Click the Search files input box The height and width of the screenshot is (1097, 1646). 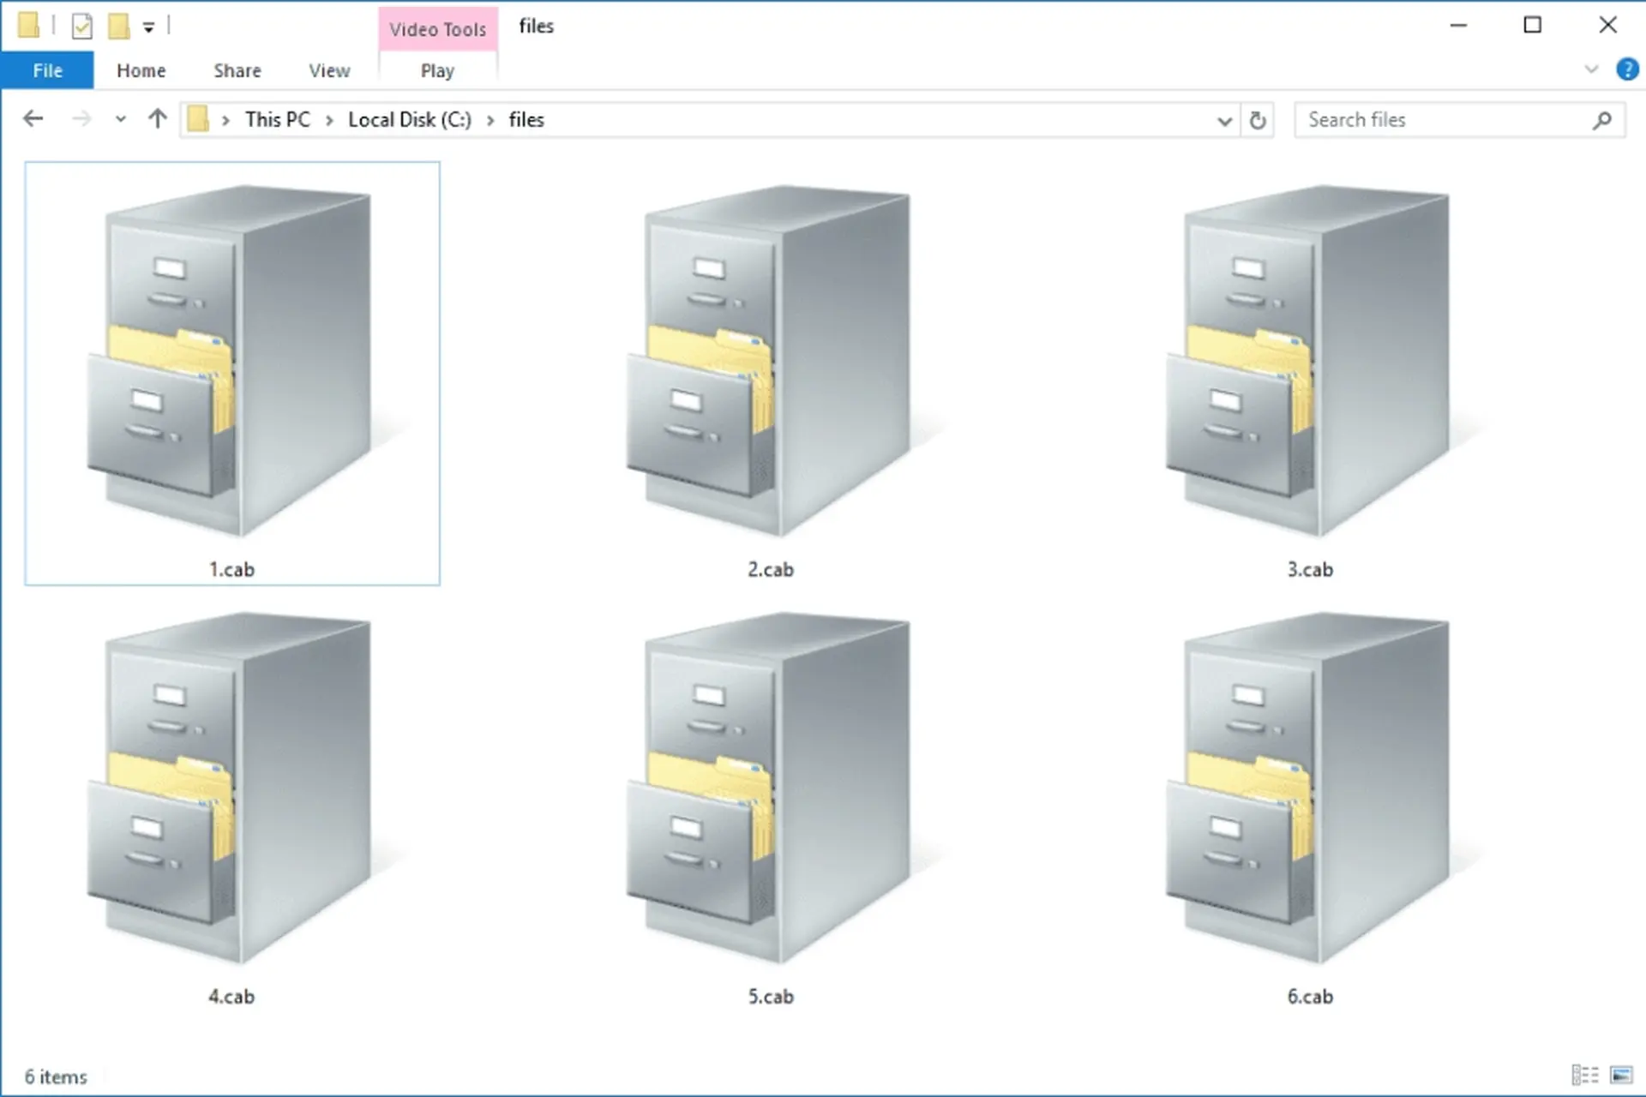click(x=1440, y=120)
